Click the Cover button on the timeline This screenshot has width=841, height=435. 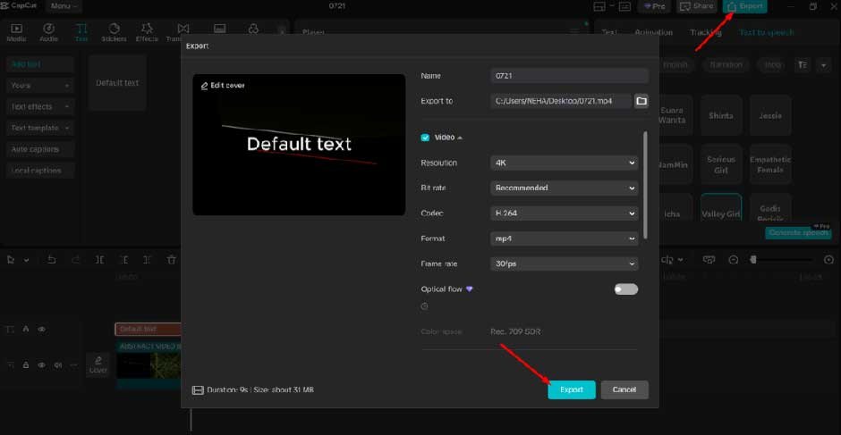point(98,365)
